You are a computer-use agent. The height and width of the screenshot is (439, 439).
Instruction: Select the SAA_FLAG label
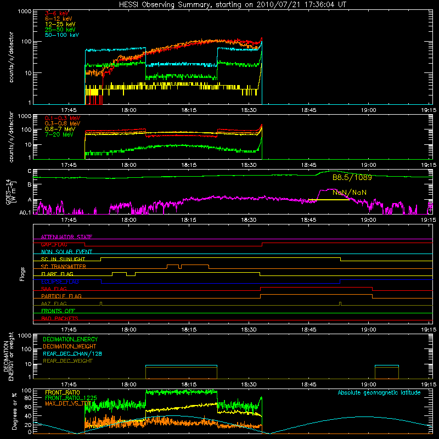click(x=54, y=289)
